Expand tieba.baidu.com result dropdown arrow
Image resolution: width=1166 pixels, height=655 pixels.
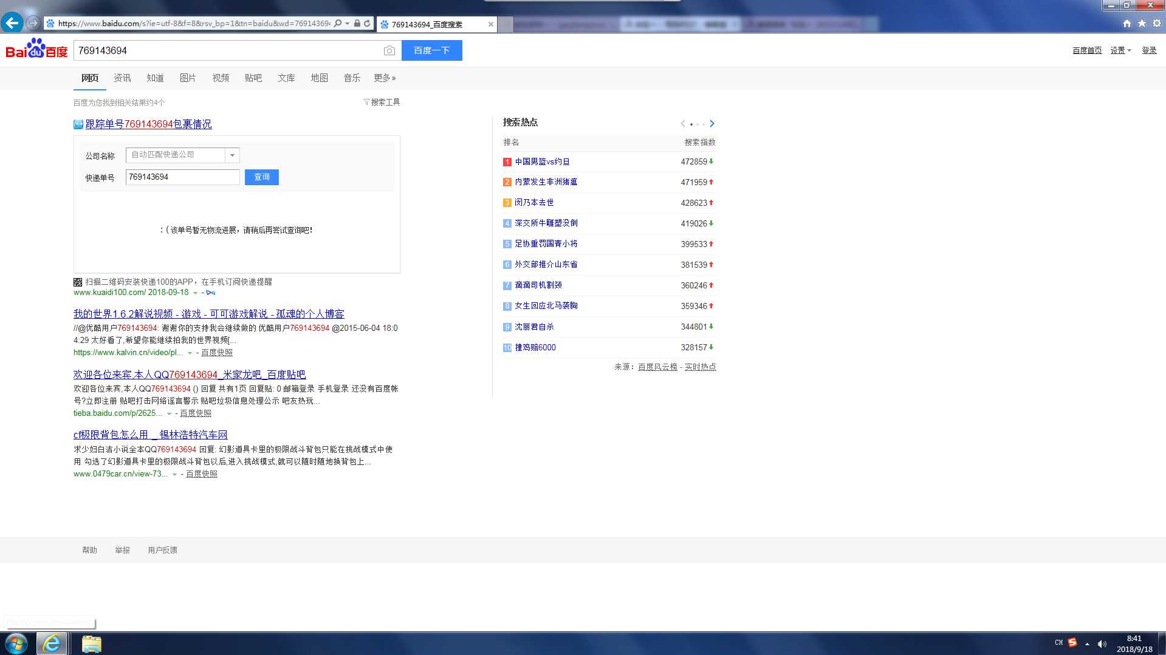169,413
